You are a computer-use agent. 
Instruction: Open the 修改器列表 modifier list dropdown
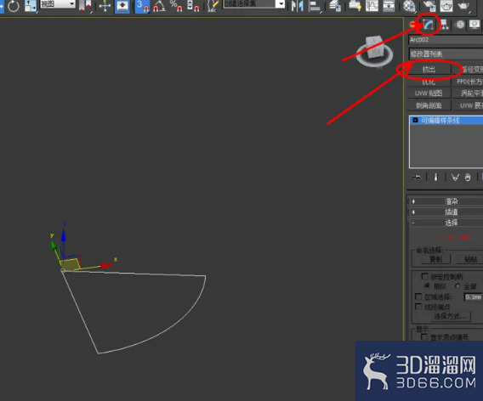click(446, 54)
